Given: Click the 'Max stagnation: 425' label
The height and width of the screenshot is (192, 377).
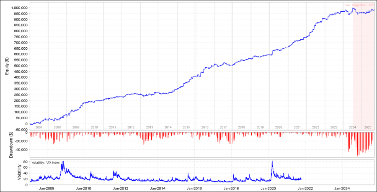Looking at the screenshot, I should click(x=360, y=5).
